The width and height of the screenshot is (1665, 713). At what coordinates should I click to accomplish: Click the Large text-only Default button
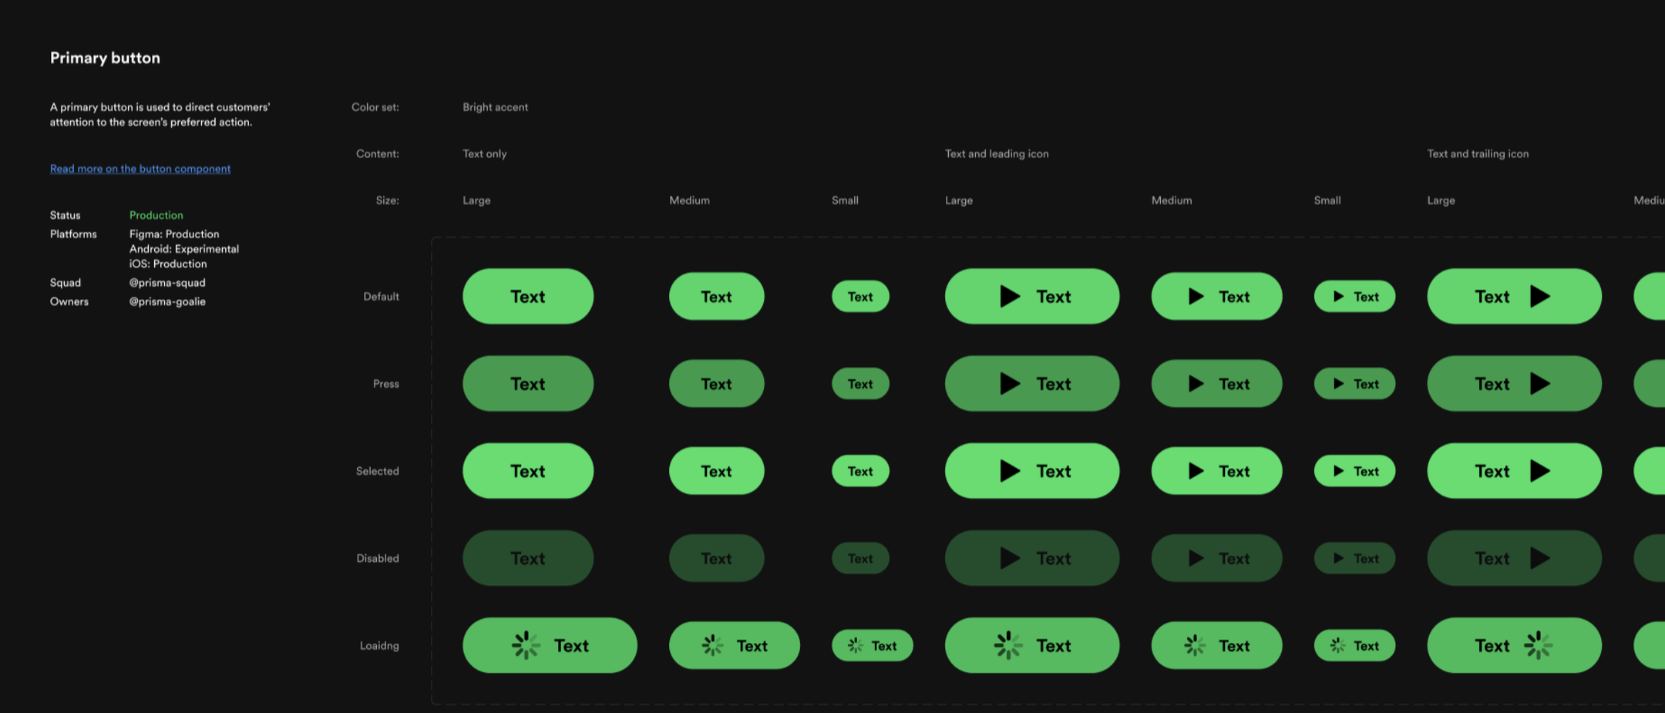pyautogui.click(x=527, y=296)
